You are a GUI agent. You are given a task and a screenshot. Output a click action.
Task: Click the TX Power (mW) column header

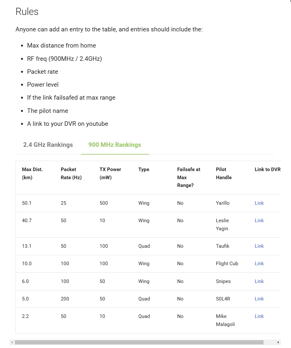point(110,173)
